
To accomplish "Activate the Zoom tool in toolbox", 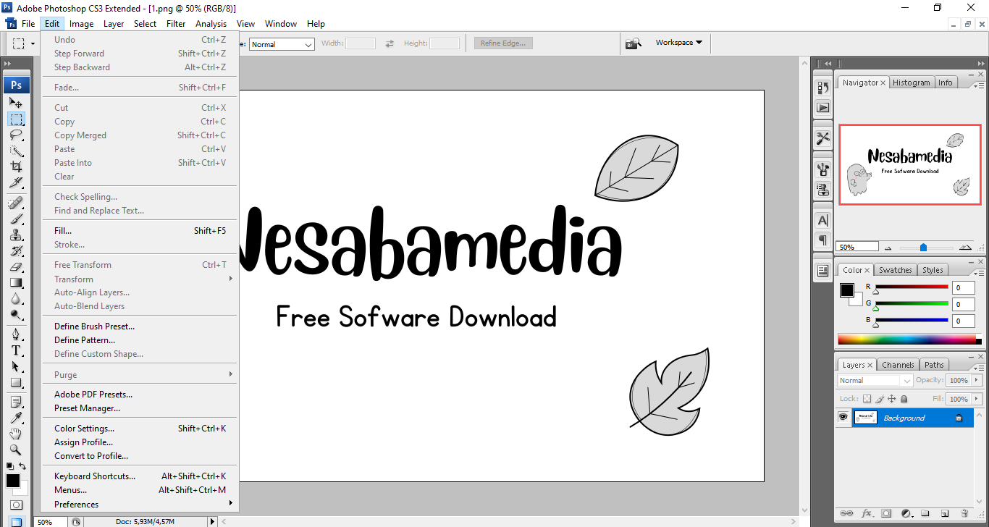I will tap(16, 450).
